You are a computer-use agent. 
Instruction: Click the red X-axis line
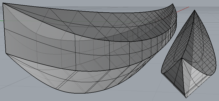pos(183,10)
